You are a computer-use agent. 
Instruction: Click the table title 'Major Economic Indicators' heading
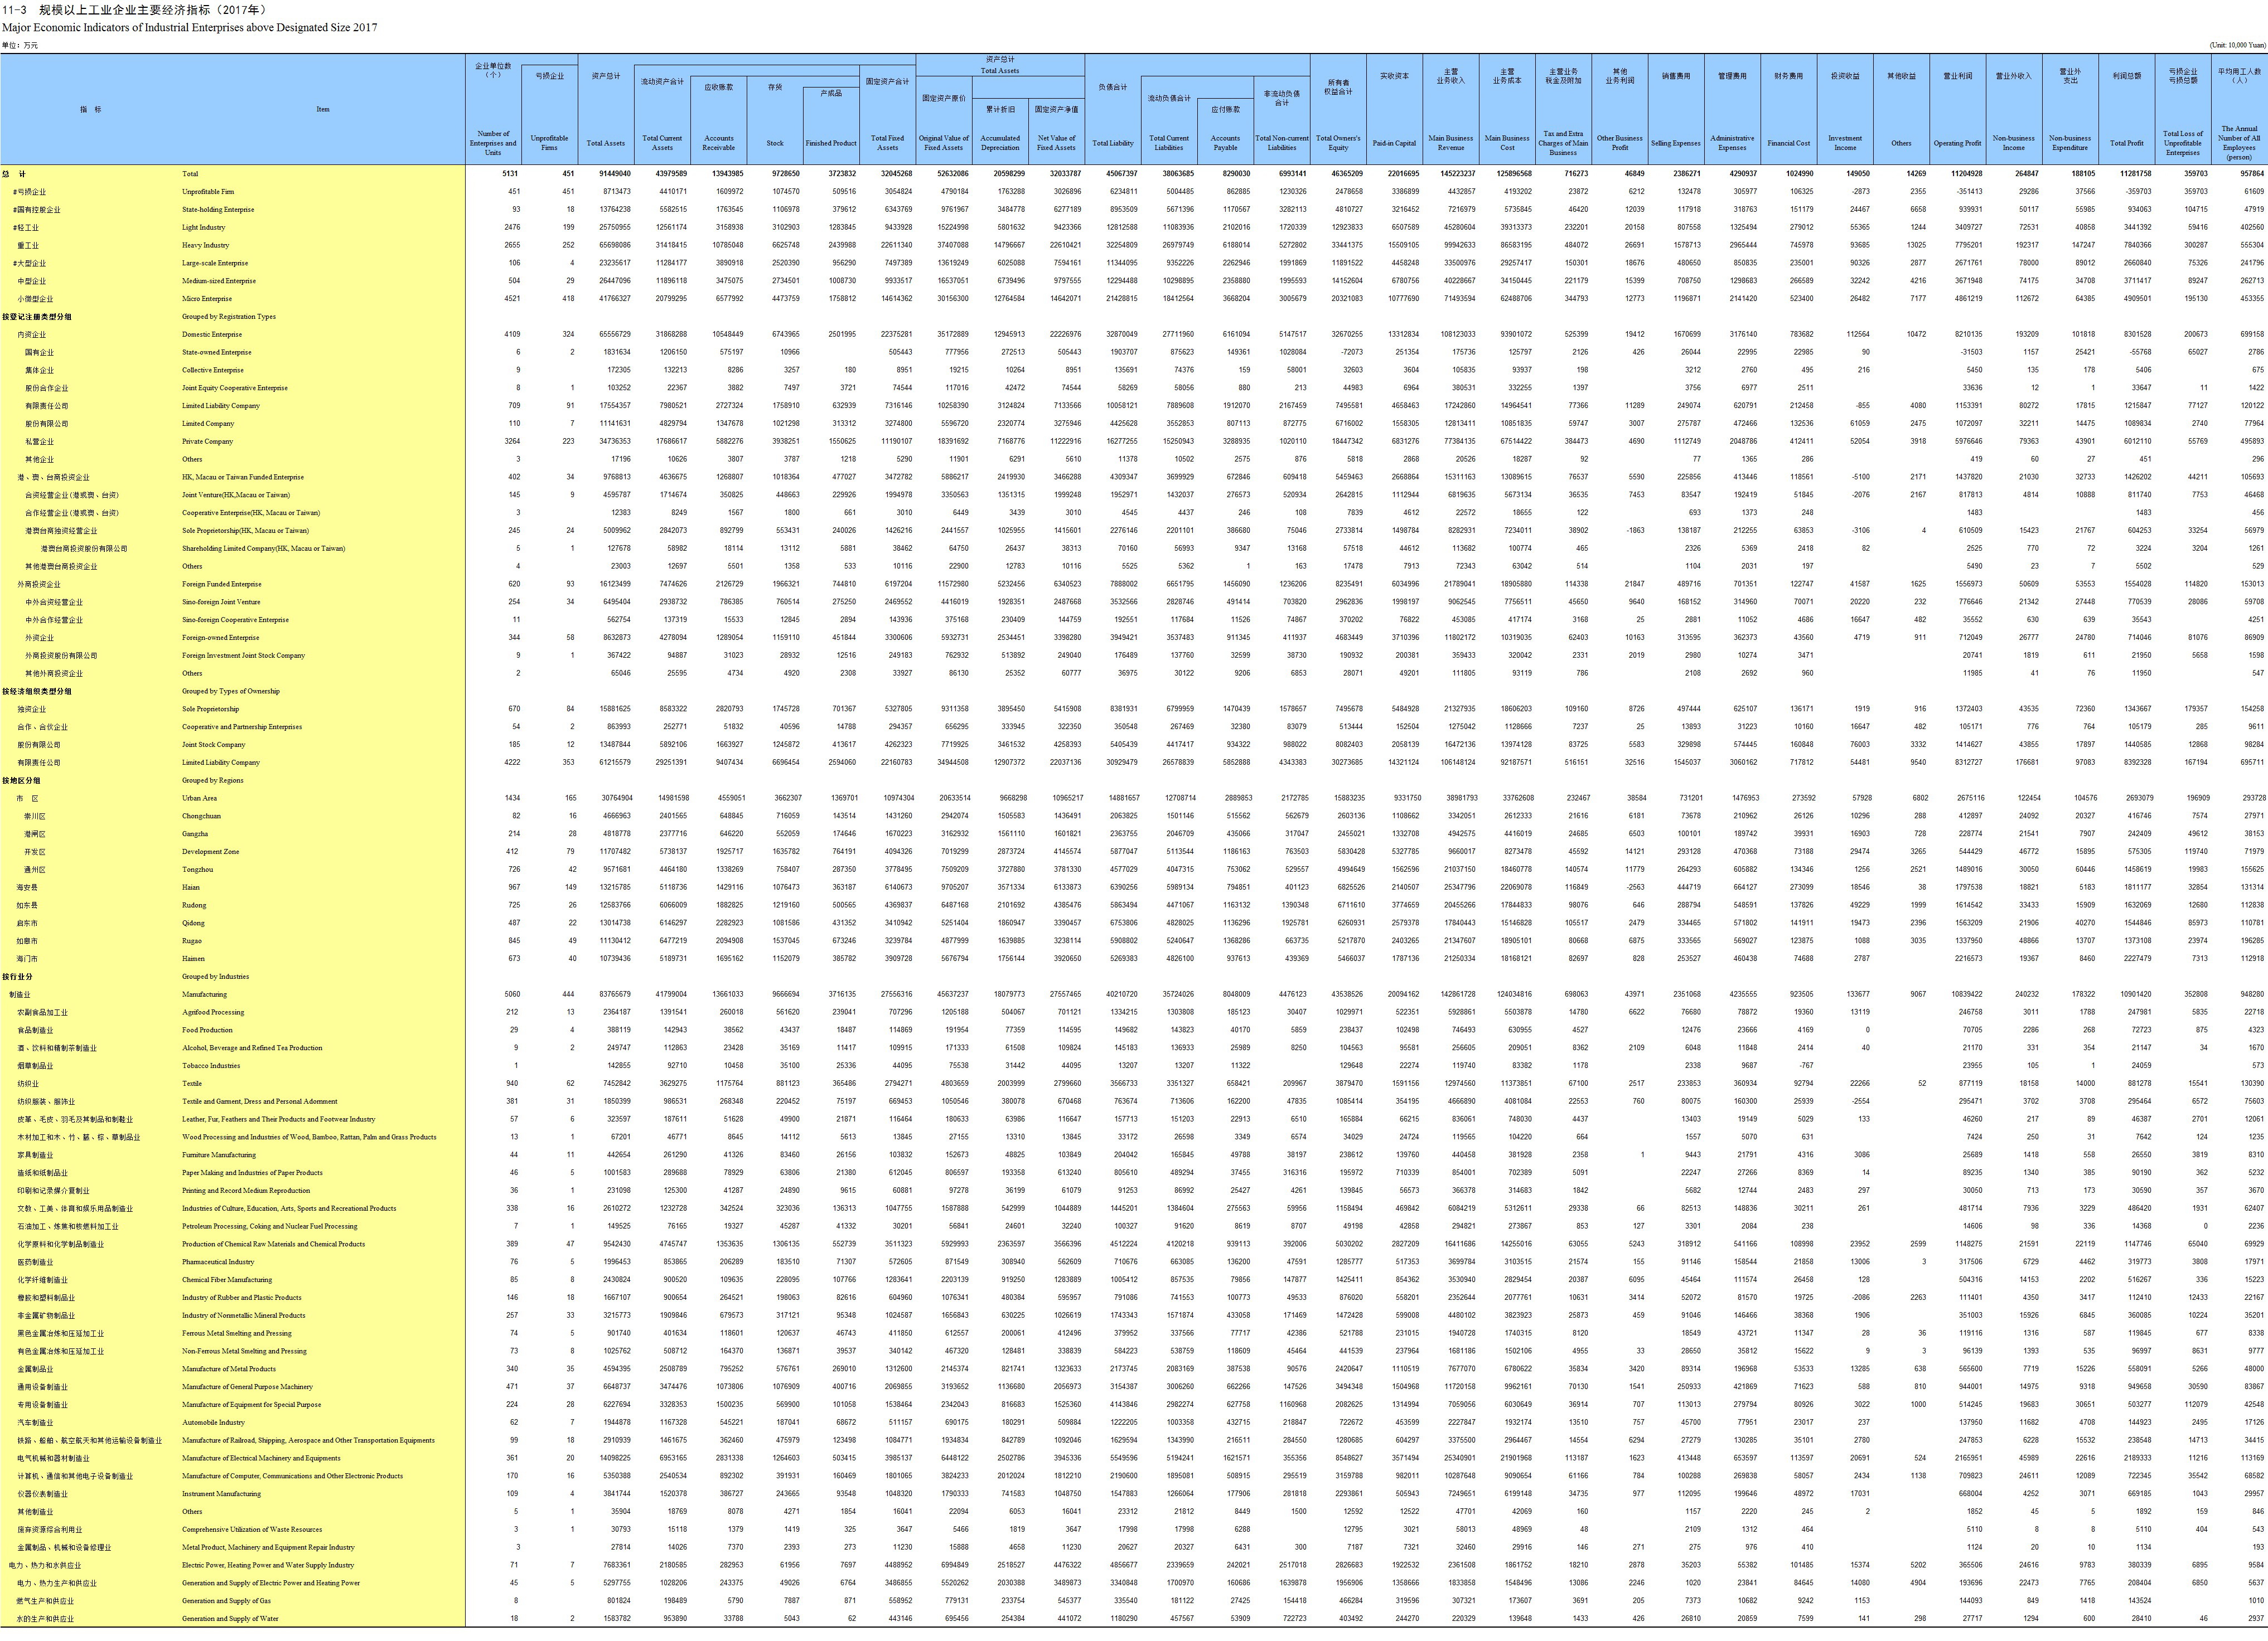tap(189, 27)
